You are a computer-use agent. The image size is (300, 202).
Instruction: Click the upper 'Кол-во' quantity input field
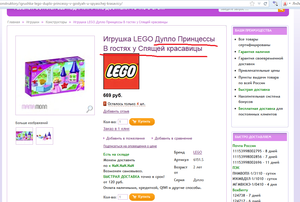click(x=123, y=122)
